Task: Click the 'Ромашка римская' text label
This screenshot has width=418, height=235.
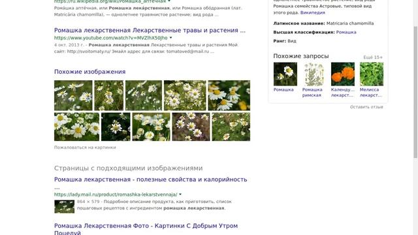Action: click(x=312, y=93)
